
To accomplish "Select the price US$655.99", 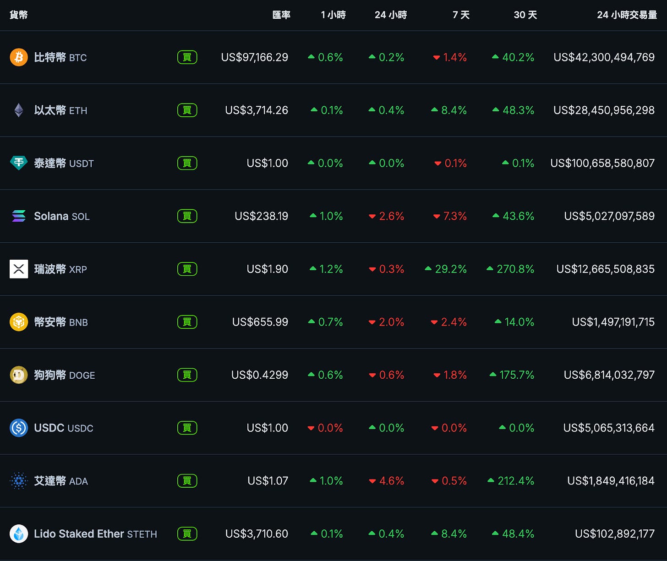I will tap(260, 322).
